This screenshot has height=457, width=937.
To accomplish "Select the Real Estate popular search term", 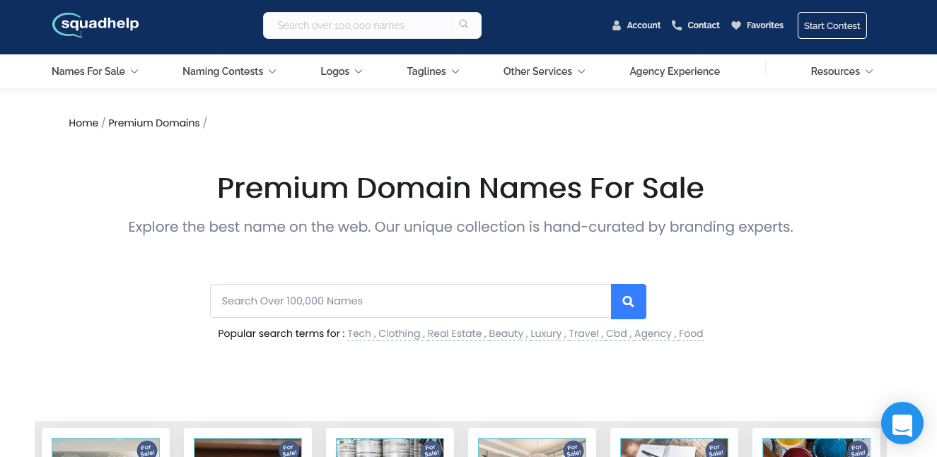I will point(454,333).
